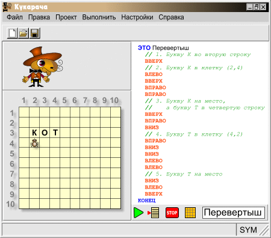
Task: Click the Перевертыш procedure name field
Action: pyautogui.click(x=234, y=213)
